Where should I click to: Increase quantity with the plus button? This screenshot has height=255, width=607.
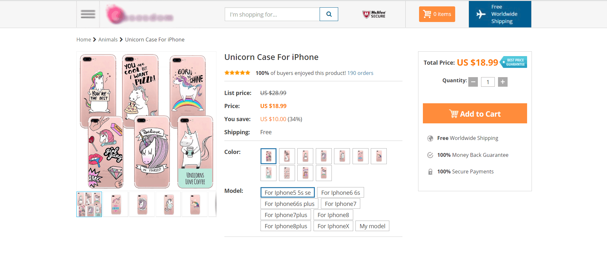point(503,82)
